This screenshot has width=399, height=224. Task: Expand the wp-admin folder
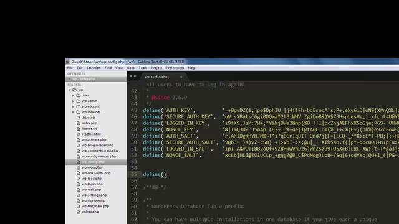coord(73,101)
